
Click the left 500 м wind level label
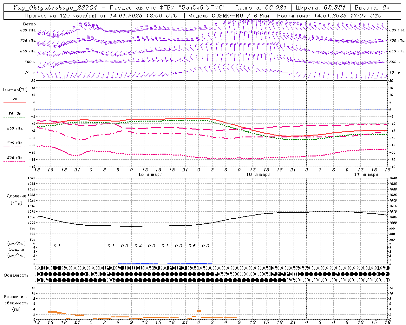(30, 62)
